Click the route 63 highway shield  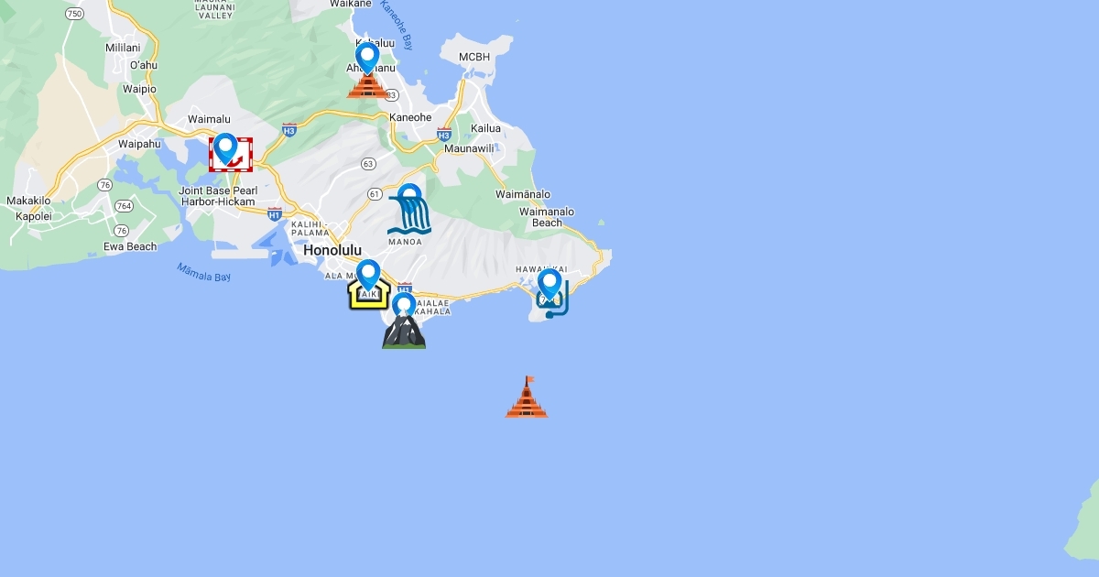coord(368,164)
